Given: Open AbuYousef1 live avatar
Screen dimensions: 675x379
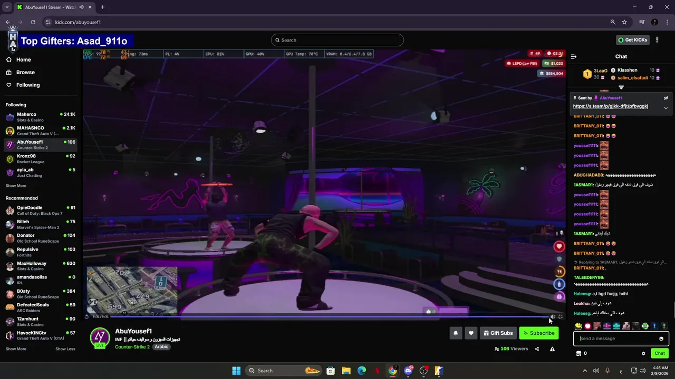Looking at the screenshot, I should coord(100,338).
